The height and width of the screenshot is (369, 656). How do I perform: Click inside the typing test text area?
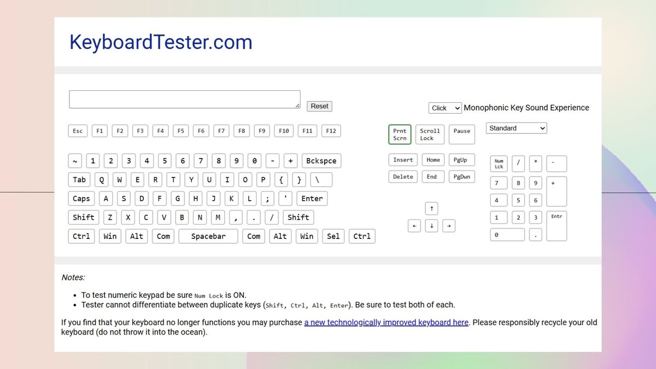click(x=185, y=99)
